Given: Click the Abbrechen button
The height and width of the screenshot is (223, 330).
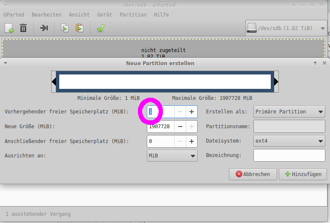Looking at the screenshot, I should coord(253,174).
